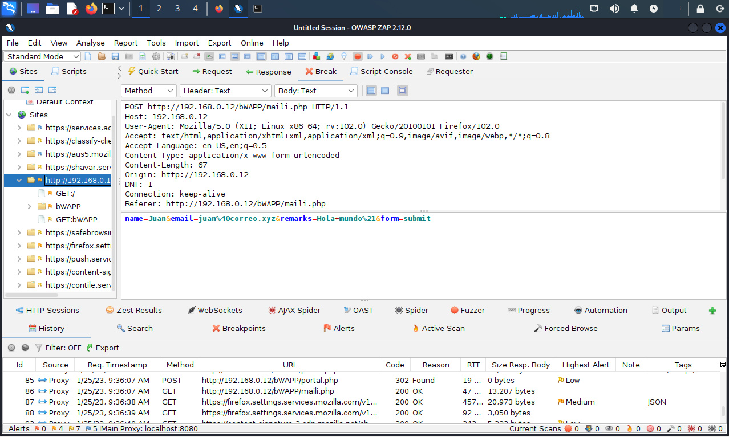The height and width of the screenshot is (437, 729).
Task: Open the Standard Mode dropdown
Action: (x=43, y=56)
